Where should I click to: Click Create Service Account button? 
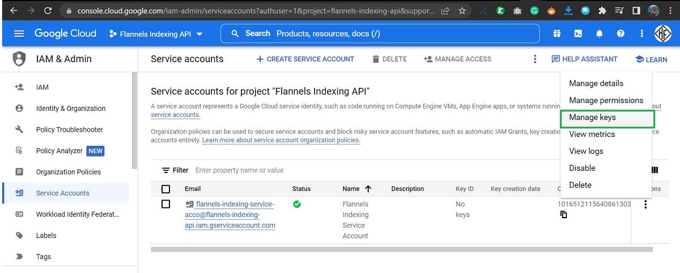(x=305, y=59)
